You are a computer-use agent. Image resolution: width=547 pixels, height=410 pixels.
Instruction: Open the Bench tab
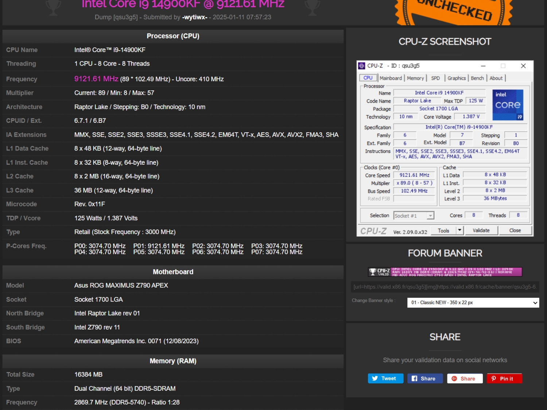pyautogui.click(x=477, y=78)
